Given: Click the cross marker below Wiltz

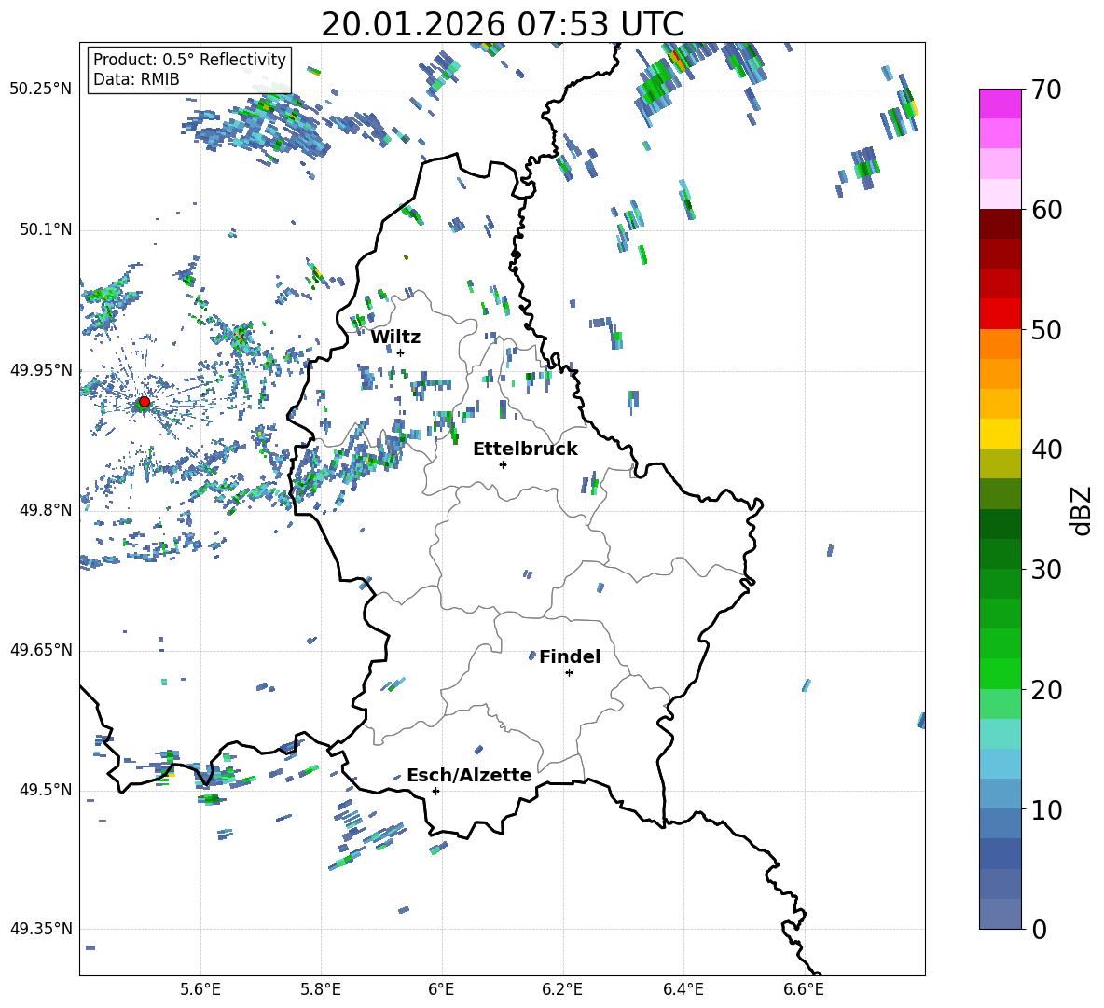Looking at the screenshot, I should (400, 352).
